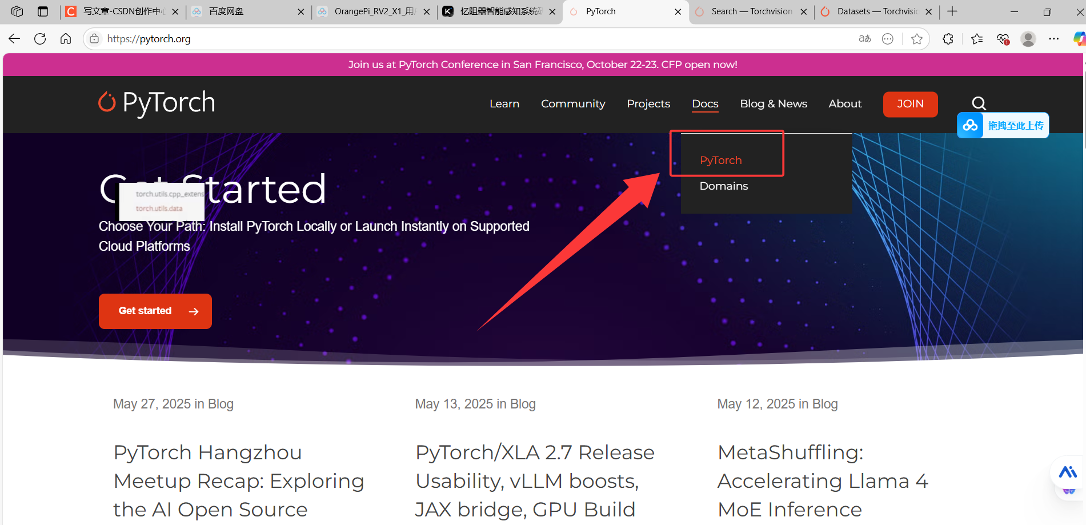Open the PyTorch site search magnifier
This screenshot has height=525, width=1086.
[x=979, y=103]
